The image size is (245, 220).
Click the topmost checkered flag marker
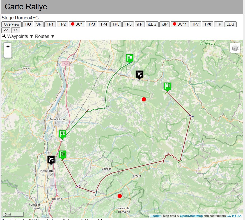point(129,58)
